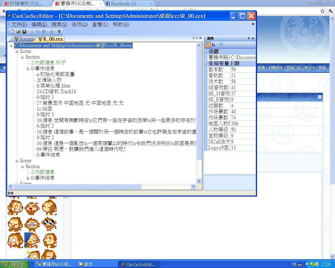Image resolution: width=335 pixels, height=268 pixels.
Task: Click the tab scroll right arrow
Action: [197, 38]
